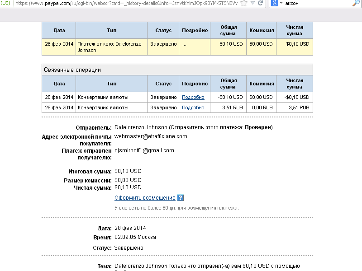The height and width of the screenshot is (271, 362).
Task: Click the Тема line starting Dalelorenzo Johnson только что
Action: 207,266
